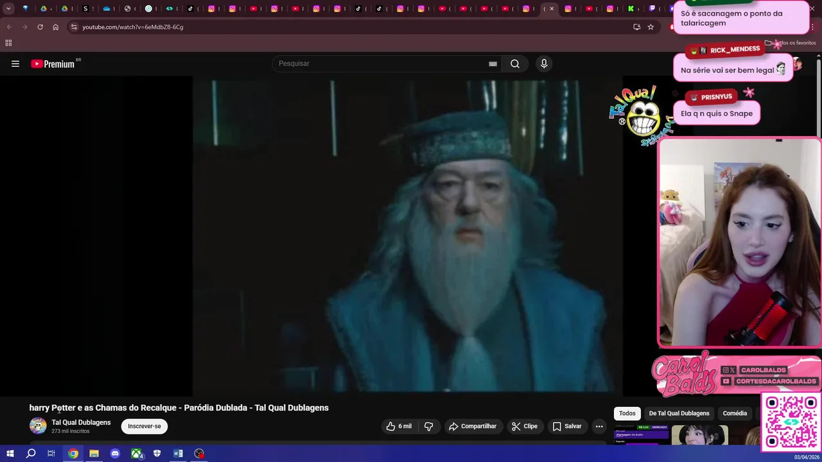This screenshot has width=822, height=462.
Task: Select the Todos filter chip
Action: [x=627, y=413]
